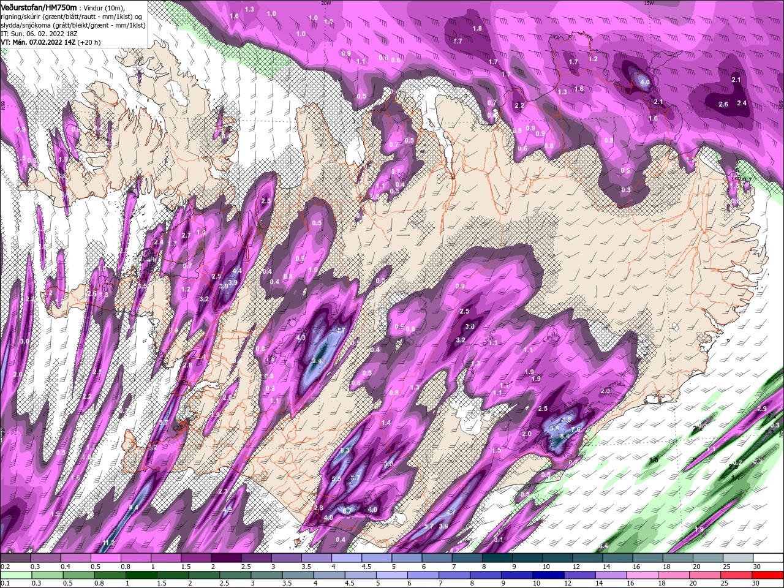
Task: Click the 8.3 precipitation value on the map
Action: click(344, 450)
